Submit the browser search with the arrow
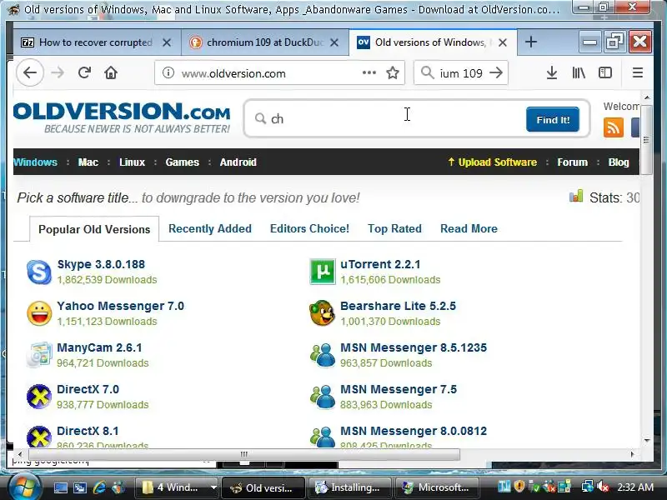 click(496, 72)
